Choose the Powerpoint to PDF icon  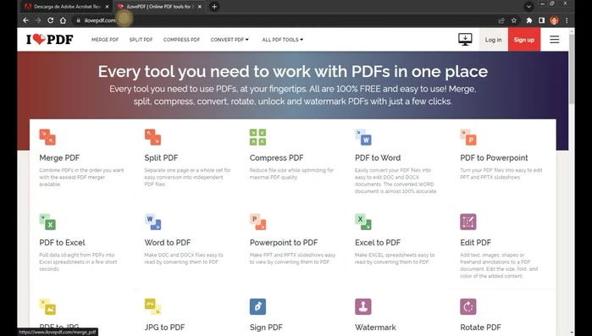[257, 222]
